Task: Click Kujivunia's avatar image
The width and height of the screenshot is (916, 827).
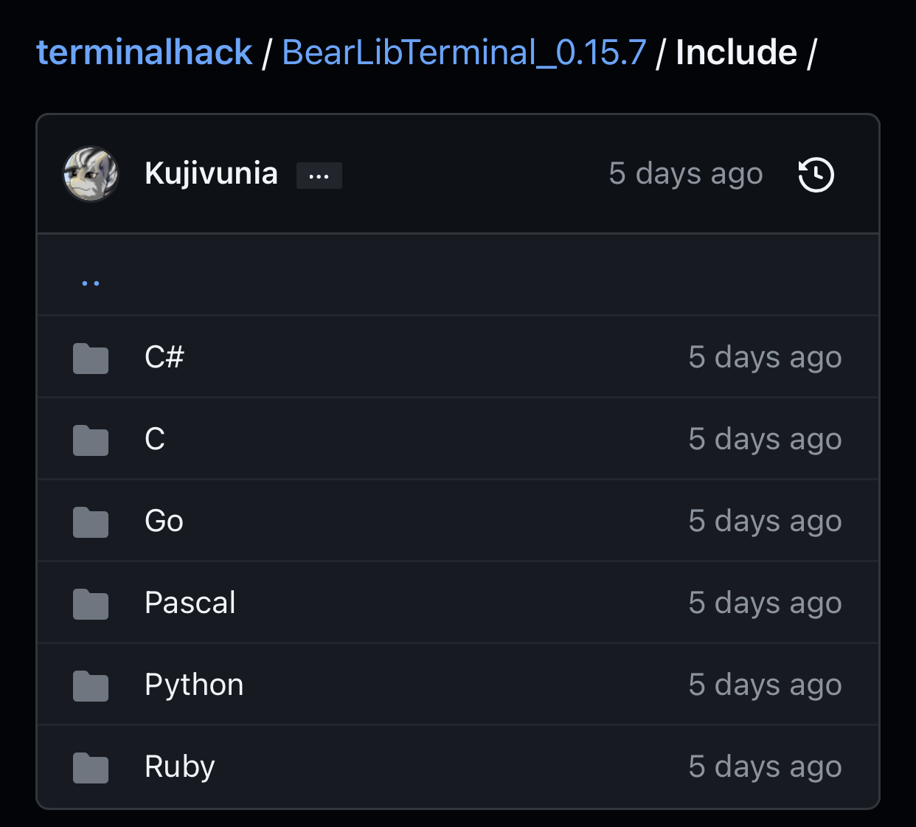Action: pyautogui.click(x=91, y=174)
